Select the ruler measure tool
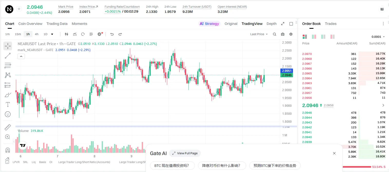Screen dimensions: 389x172 8,127
